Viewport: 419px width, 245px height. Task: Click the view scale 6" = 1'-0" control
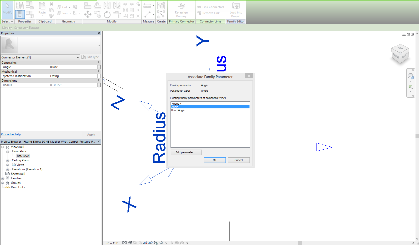pyautogui.click(x=112, y=243)
